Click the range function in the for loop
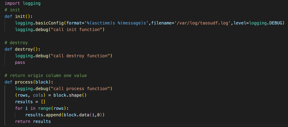This screenshot has height=127, width=288. pyautogui.click(x=43, y=108)
